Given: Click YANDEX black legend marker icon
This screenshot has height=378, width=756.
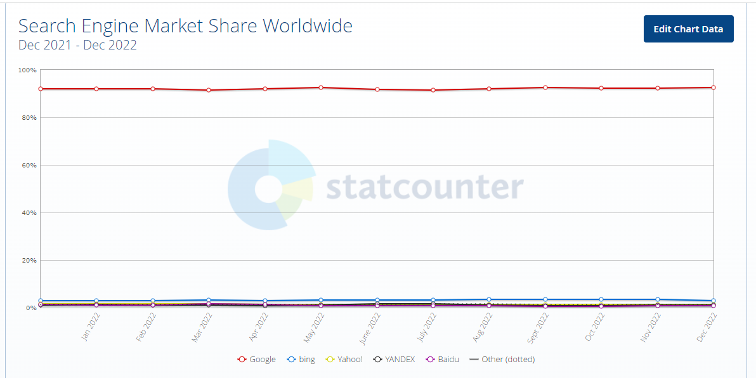Looking at the screenshot, I should click(x=379, y=359).
